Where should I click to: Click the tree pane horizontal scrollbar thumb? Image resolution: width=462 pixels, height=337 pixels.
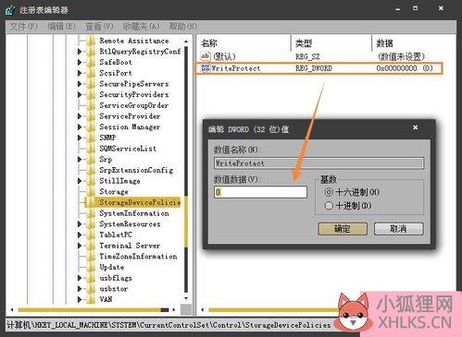94,309
